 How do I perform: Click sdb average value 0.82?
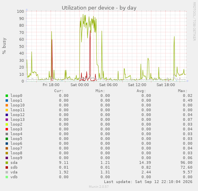(x=146, y=167)
